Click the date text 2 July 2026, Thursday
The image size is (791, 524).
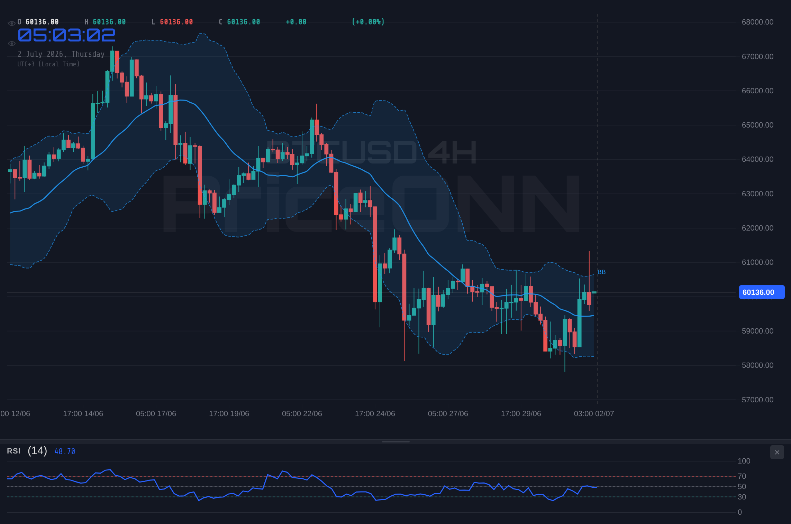click(x=61, y=54)
